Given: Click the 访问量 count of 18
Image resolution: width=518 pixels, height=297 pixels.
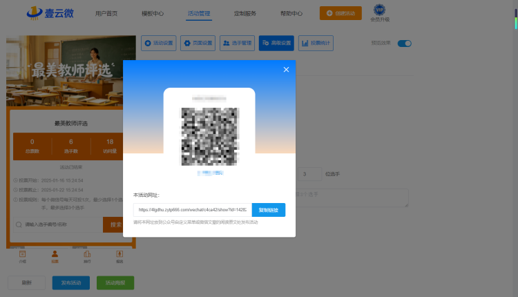Looking at the screenshot, I should [x=110, y=142].
